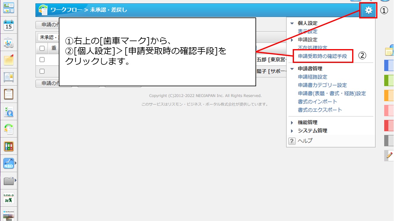Check the second application row checkbox
394x221 pixels.
[x=42, y=71]
